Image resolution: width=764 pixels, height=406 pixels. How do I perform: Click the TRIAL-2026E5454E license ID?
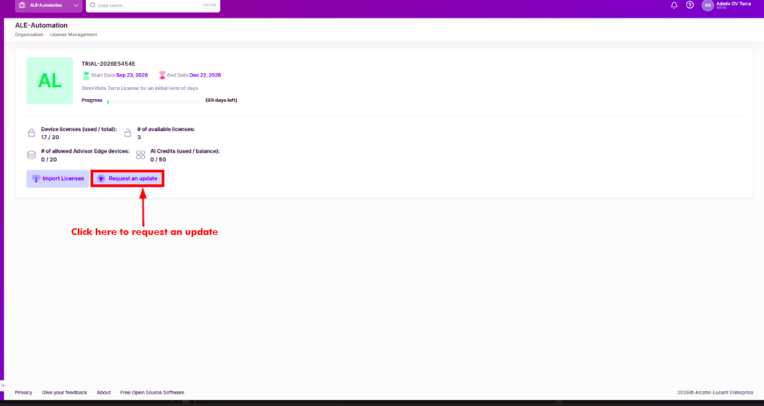tap(108, 63)
